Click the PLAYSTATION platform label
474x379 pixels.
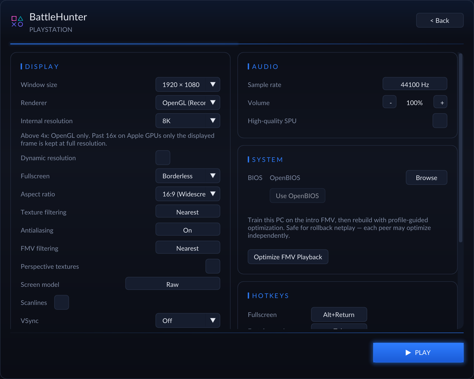click(51, 30)
